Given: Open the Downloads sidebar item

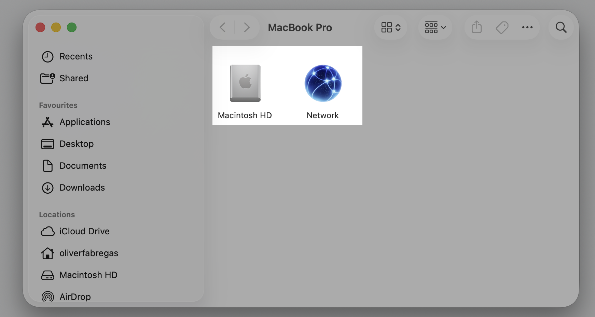Looking at the screenshot, I should [x=116, y=188].
